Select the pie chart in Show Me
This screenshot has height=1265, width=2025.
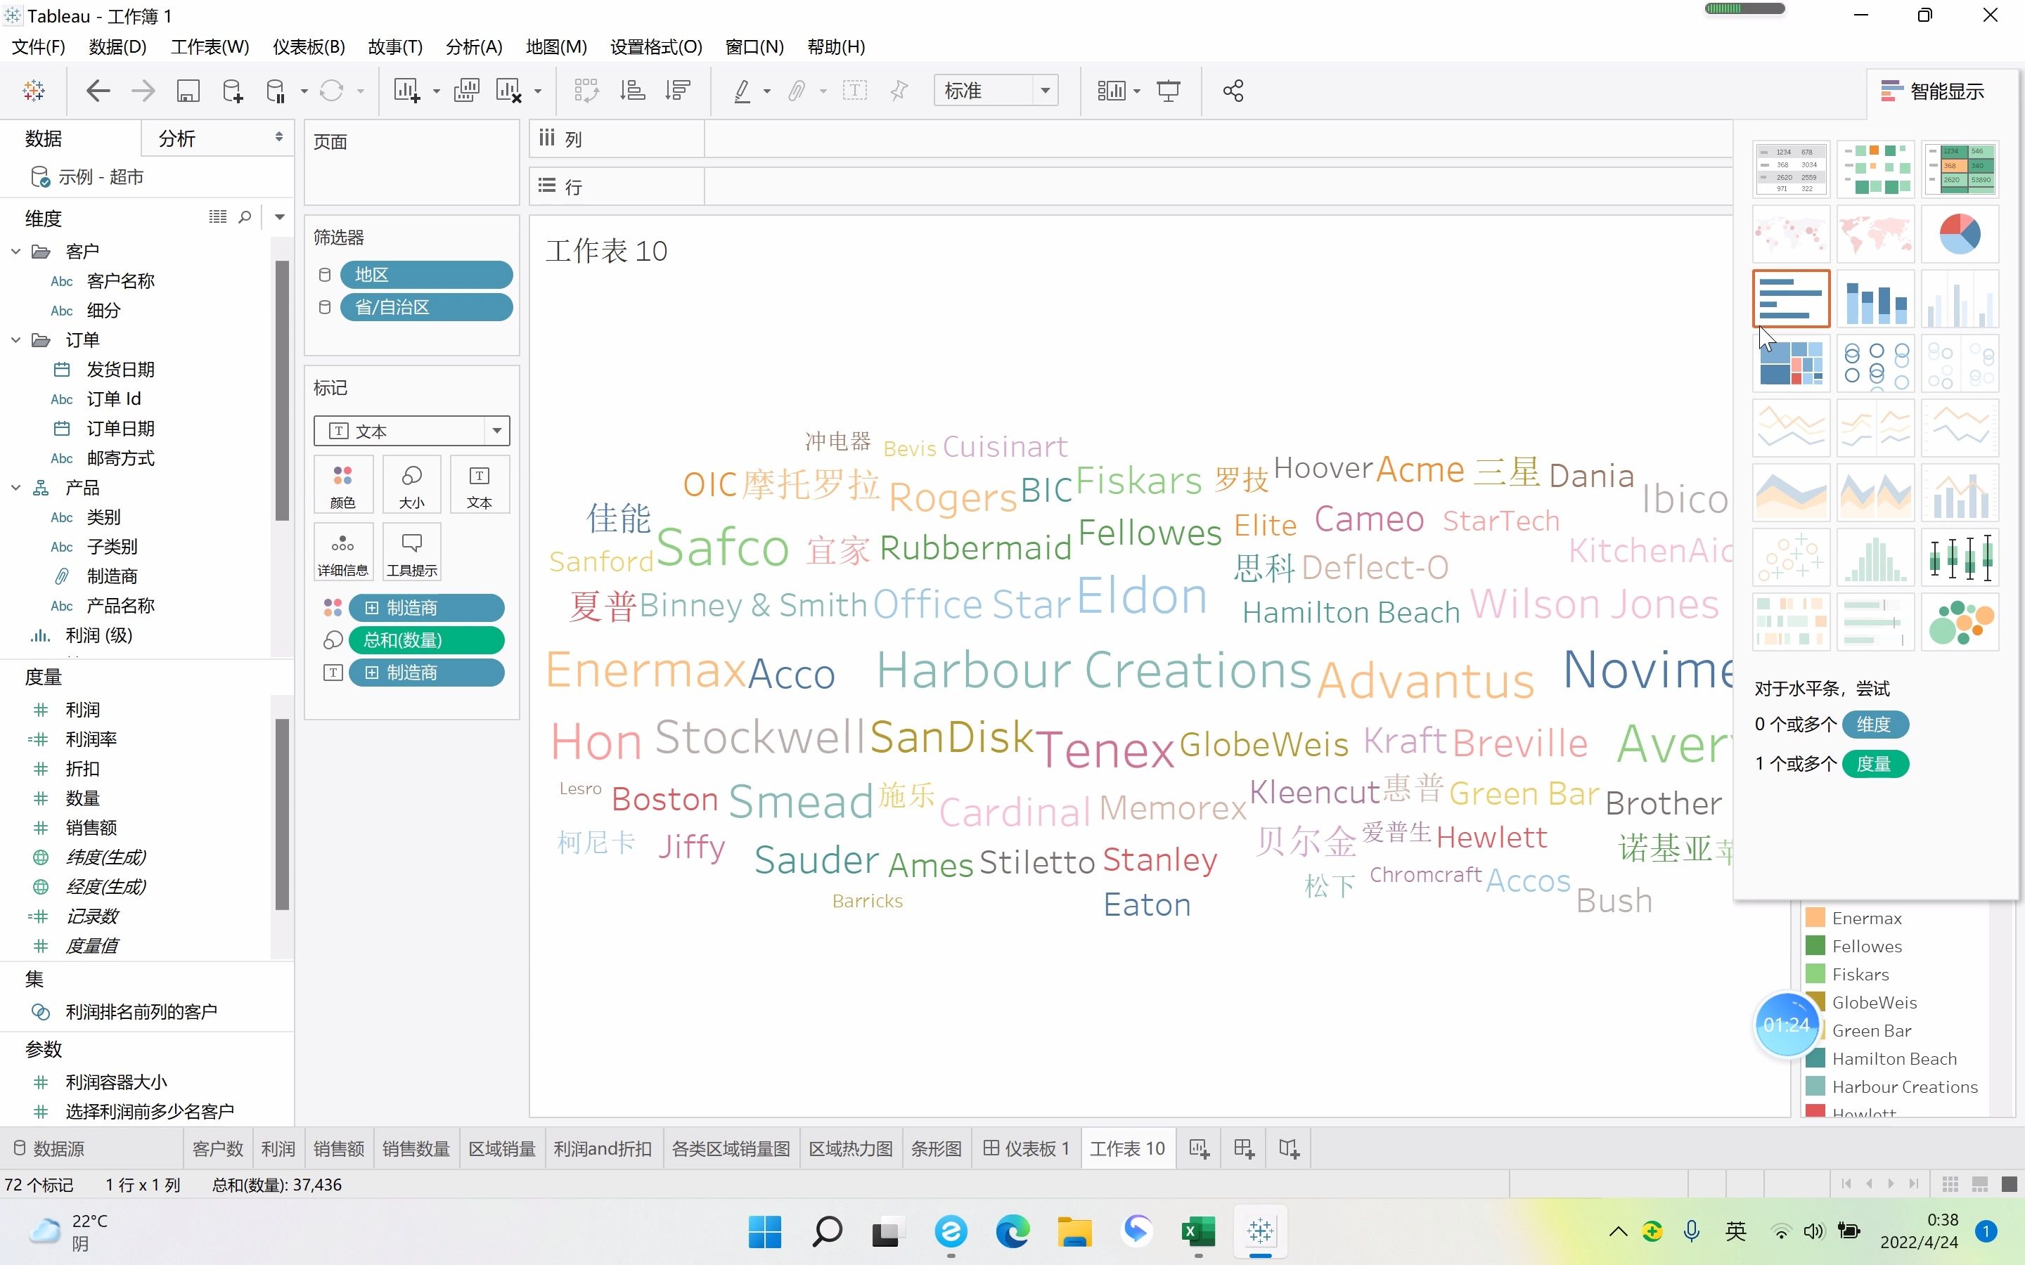(x=1960, y=233)
